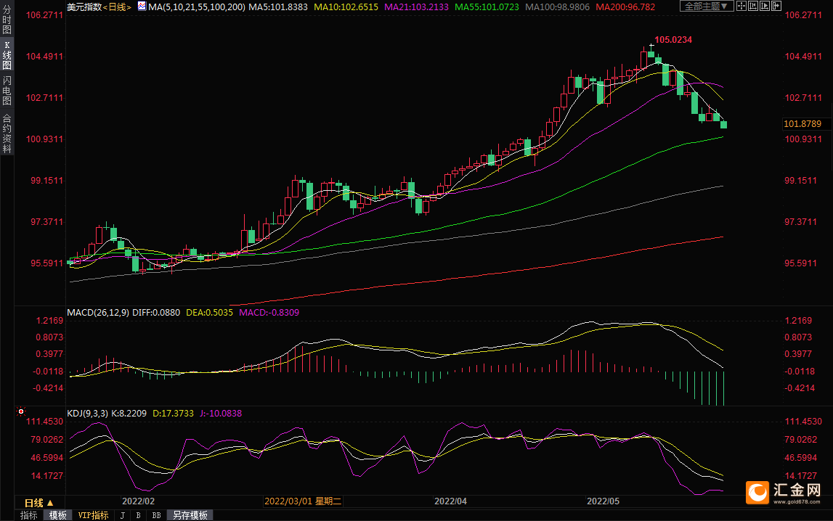The height and width of the screenshot is (521, 833).
Task: Open the 合约资料 side tab
Action: pyautogui.click(x=7, y=133)
